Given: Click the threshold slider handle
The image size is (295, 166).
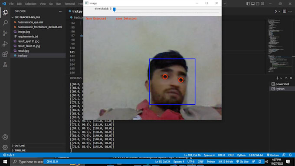Looking at the screenshot, I should point(114,9).
